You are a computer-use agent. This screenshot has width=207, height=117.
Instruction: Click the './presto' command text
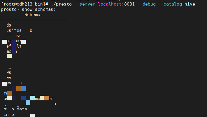tap(61, 4)
